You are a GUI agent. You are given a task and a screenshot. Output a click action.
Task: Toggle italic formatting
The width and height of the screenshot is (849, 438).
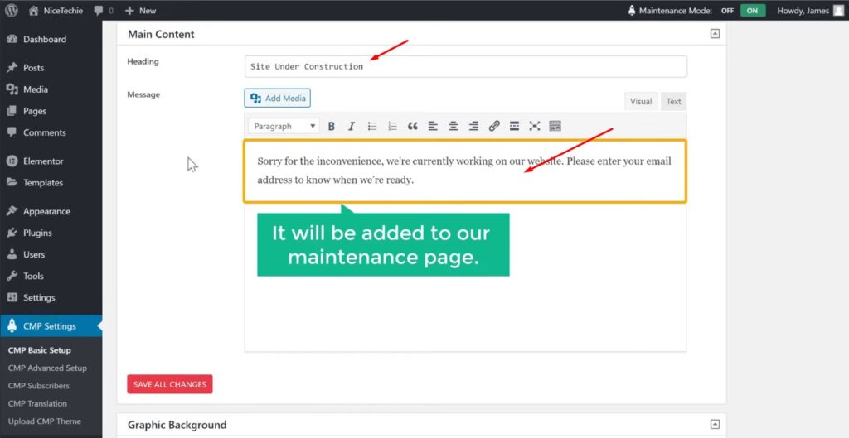[x=352, y=126]
